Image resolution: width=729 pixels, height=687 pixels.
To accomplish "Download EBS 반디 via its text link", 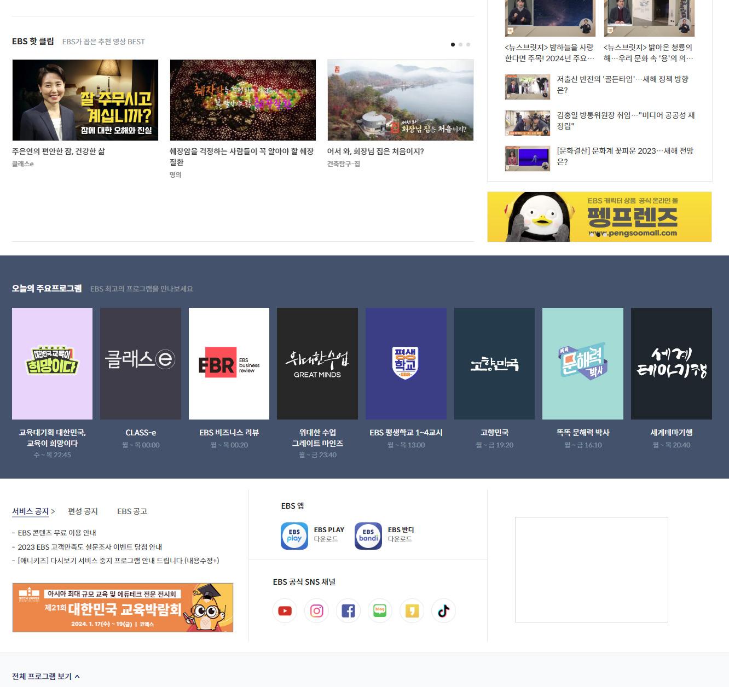I will (x=401, y=534).
